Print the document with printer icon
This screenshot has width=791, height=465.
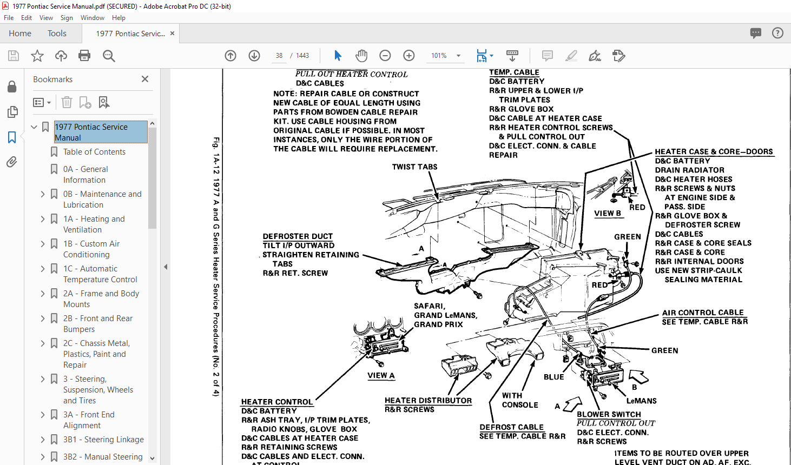(84, 56)
